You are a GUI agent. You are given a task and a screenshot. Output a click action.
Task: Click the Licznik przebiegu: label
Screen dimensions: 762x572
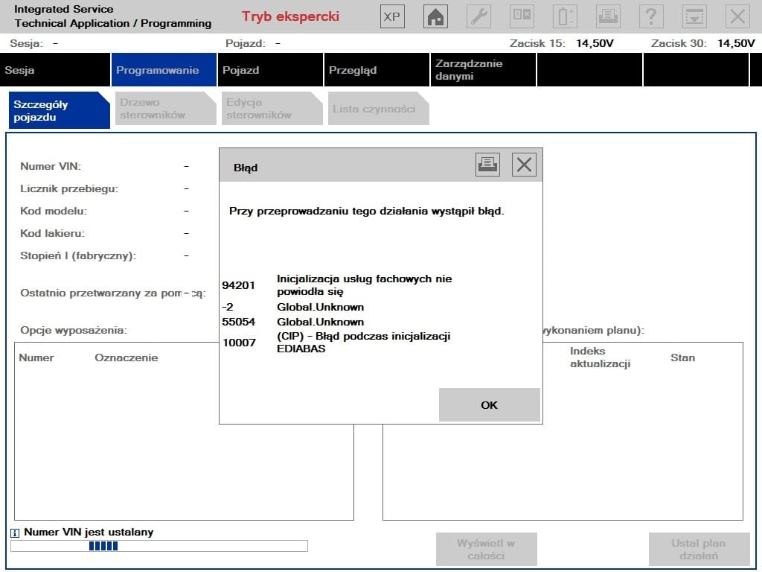pos(69,188)
